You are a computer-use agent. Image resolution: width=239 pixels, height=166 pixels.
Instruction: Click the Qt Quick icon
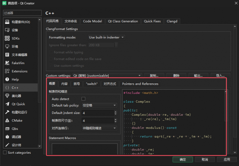click(7, 104)
